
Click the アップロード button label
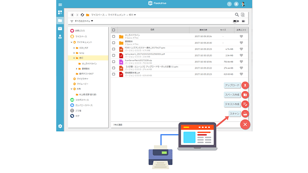click(x=232, y=85)
